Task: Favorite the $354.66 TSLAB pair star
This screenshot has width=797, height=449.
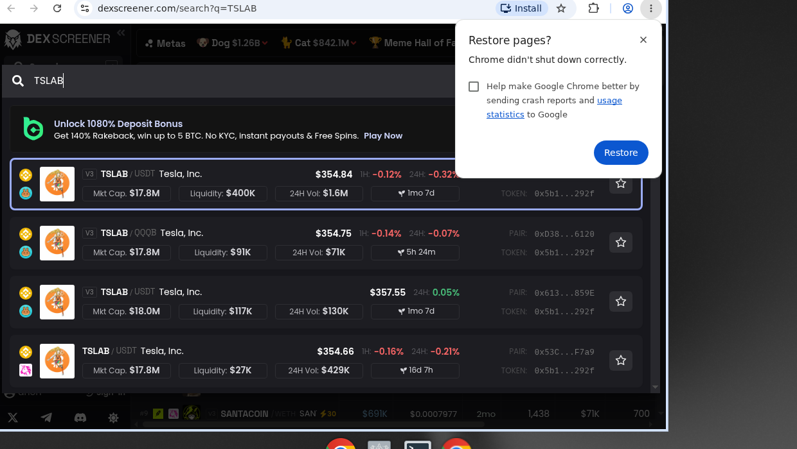Action: click(x=621, y=360)
